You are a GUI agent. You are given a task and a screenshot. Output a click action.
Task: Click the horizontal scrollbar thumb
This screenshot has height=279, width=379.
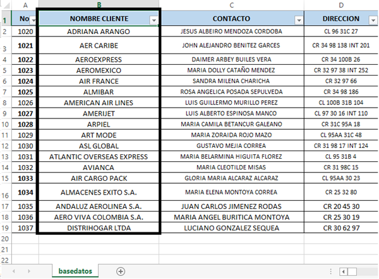tap(352, 272)
